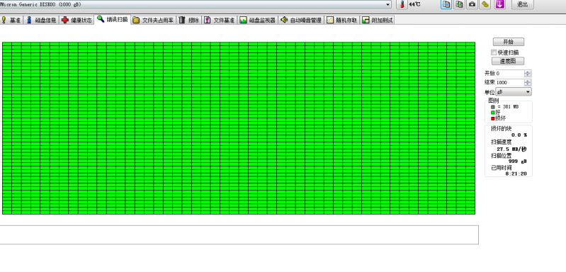Copy results as text using first toolbar icon
The height and width of the screenshot is (272, 566).
pos(446,4)
